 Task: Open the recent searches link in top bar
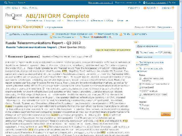101,3
